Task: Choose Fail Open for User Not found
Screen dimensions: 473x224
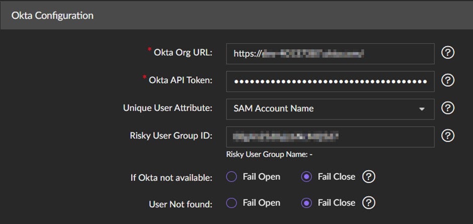Action: tap(231, 203)
